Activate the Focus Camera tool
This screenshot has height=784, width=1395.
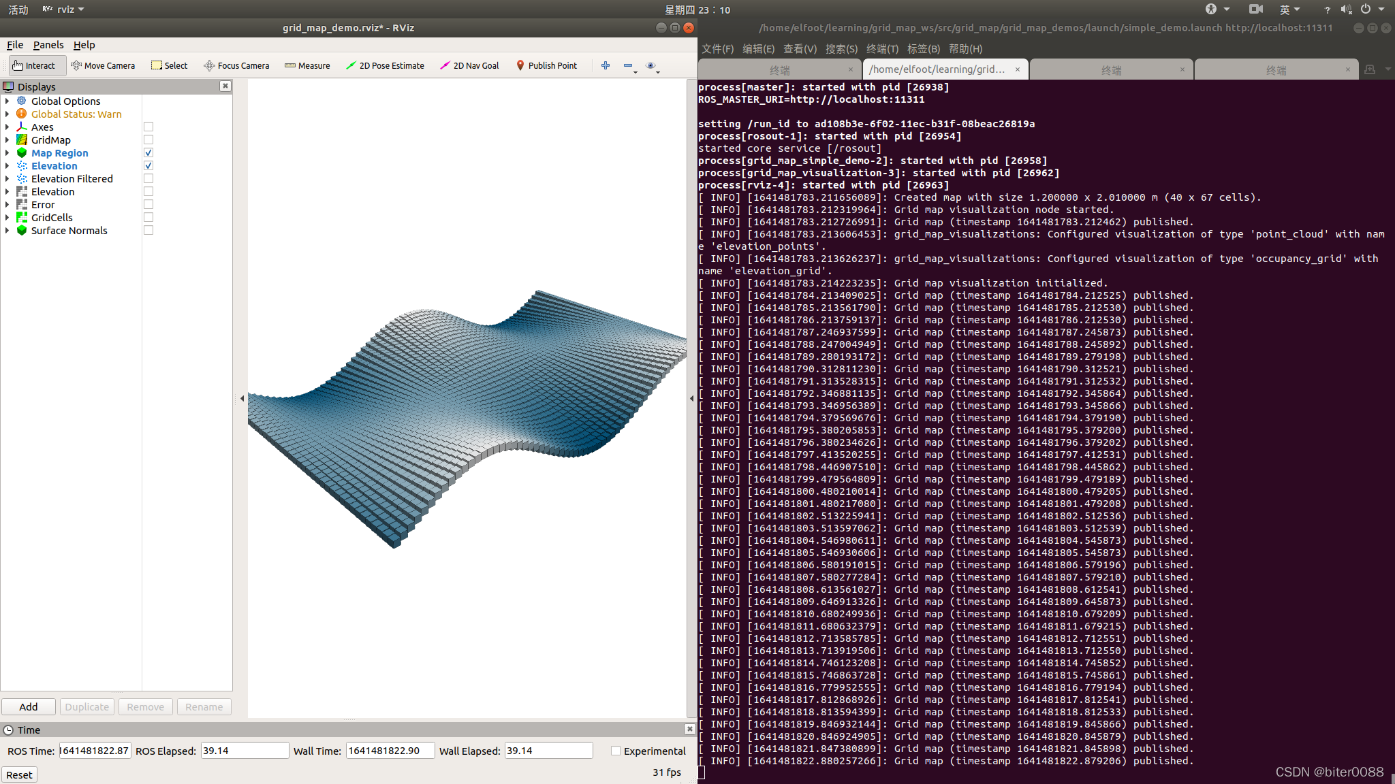click(236, 65)
